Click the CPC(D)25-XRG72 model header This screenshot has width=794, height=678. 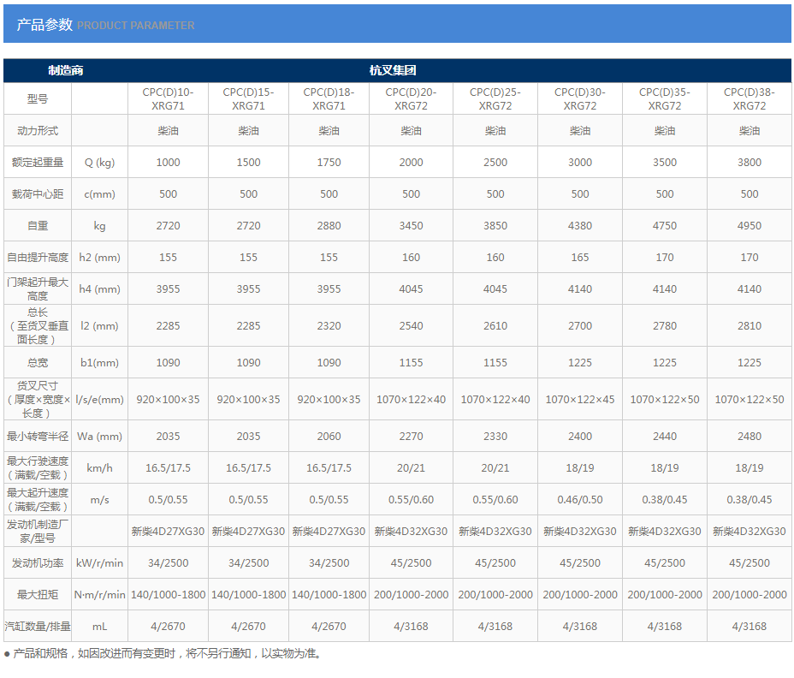(495, 99)
